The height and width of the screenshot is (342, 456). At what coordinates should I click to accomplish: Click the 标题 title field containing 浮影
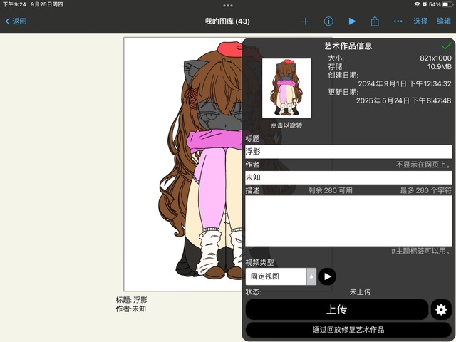tap(348, 152)
